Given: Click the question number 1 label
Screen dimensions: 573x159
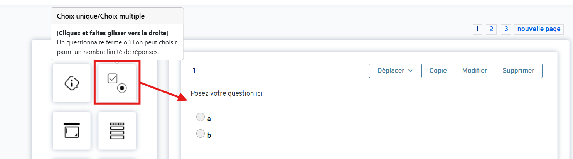Looking at the screenshot, I should pos(194,71).
